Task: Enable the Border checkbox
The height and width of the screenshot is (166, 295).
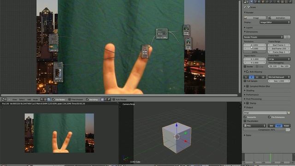Action: pos(245,66)
